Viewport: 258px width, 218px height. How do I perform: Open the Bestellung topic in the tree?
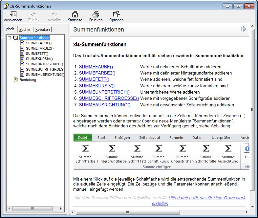pos(28,80)
